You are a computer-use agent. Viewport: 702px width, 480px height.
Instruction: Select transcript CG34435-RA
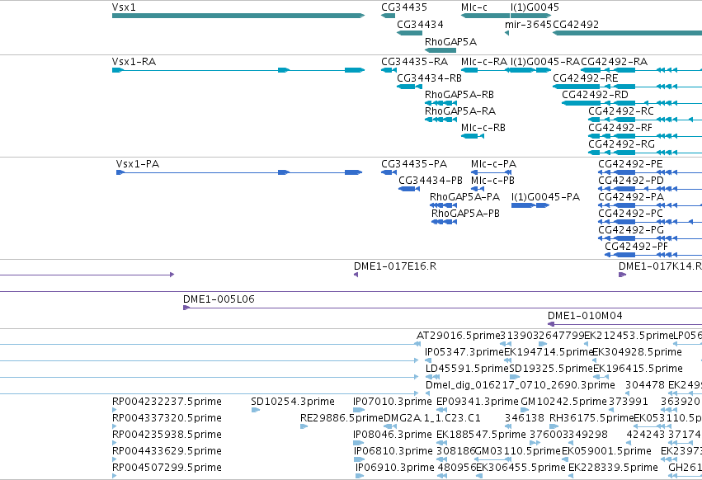click(389, 70)
